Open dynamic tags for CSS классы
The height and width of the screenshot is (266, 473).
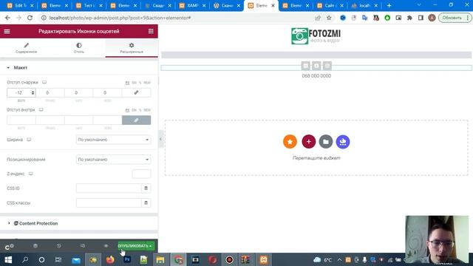[146, 202]
